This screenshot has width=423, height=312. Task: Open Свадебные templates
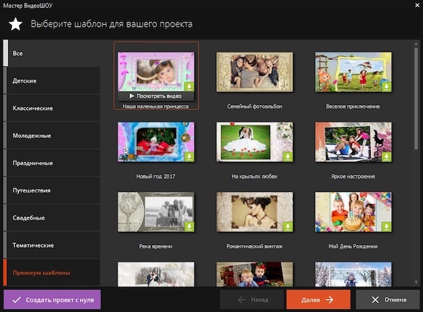pyautogui.click(x=52, y=218)
